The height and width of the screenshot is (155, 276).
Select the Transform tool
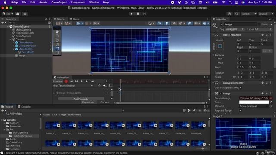click(57, 53)
